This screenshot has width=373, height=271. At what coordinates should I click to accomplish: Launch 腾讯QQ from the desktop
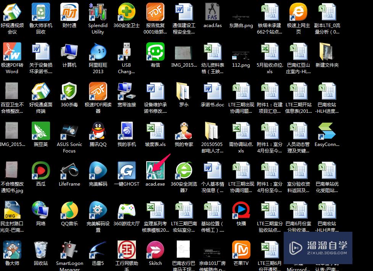98,131
